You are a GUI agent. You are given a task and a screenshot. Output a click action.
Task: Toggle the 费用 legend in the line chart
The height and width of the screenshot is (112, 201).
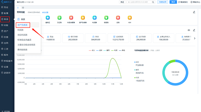(x=107, y=50)
